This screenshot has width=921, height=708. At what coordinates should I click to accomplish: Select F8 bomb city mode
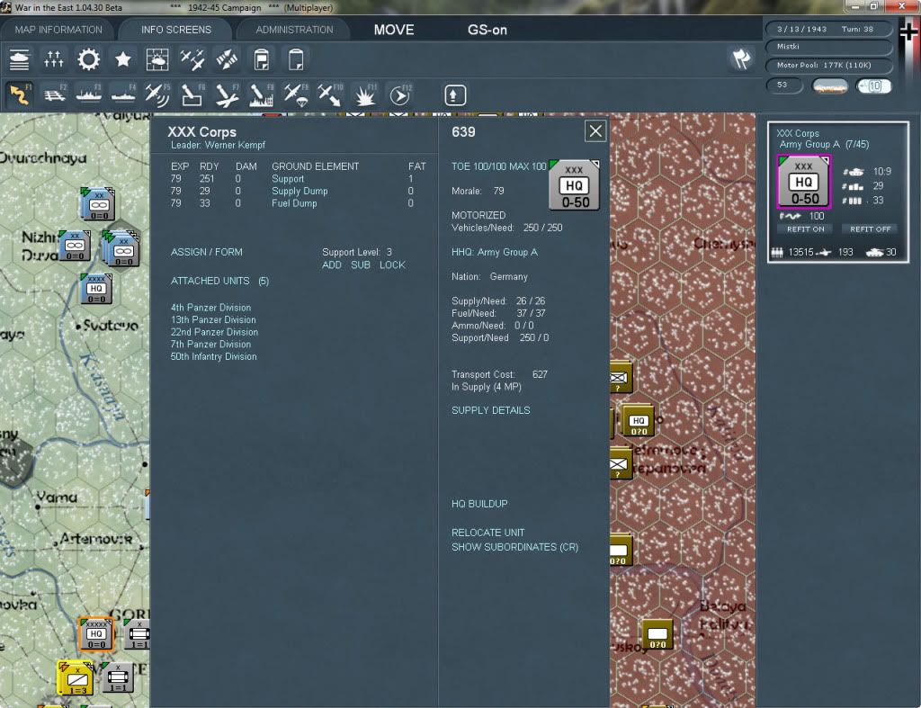[x=262, y=94]
